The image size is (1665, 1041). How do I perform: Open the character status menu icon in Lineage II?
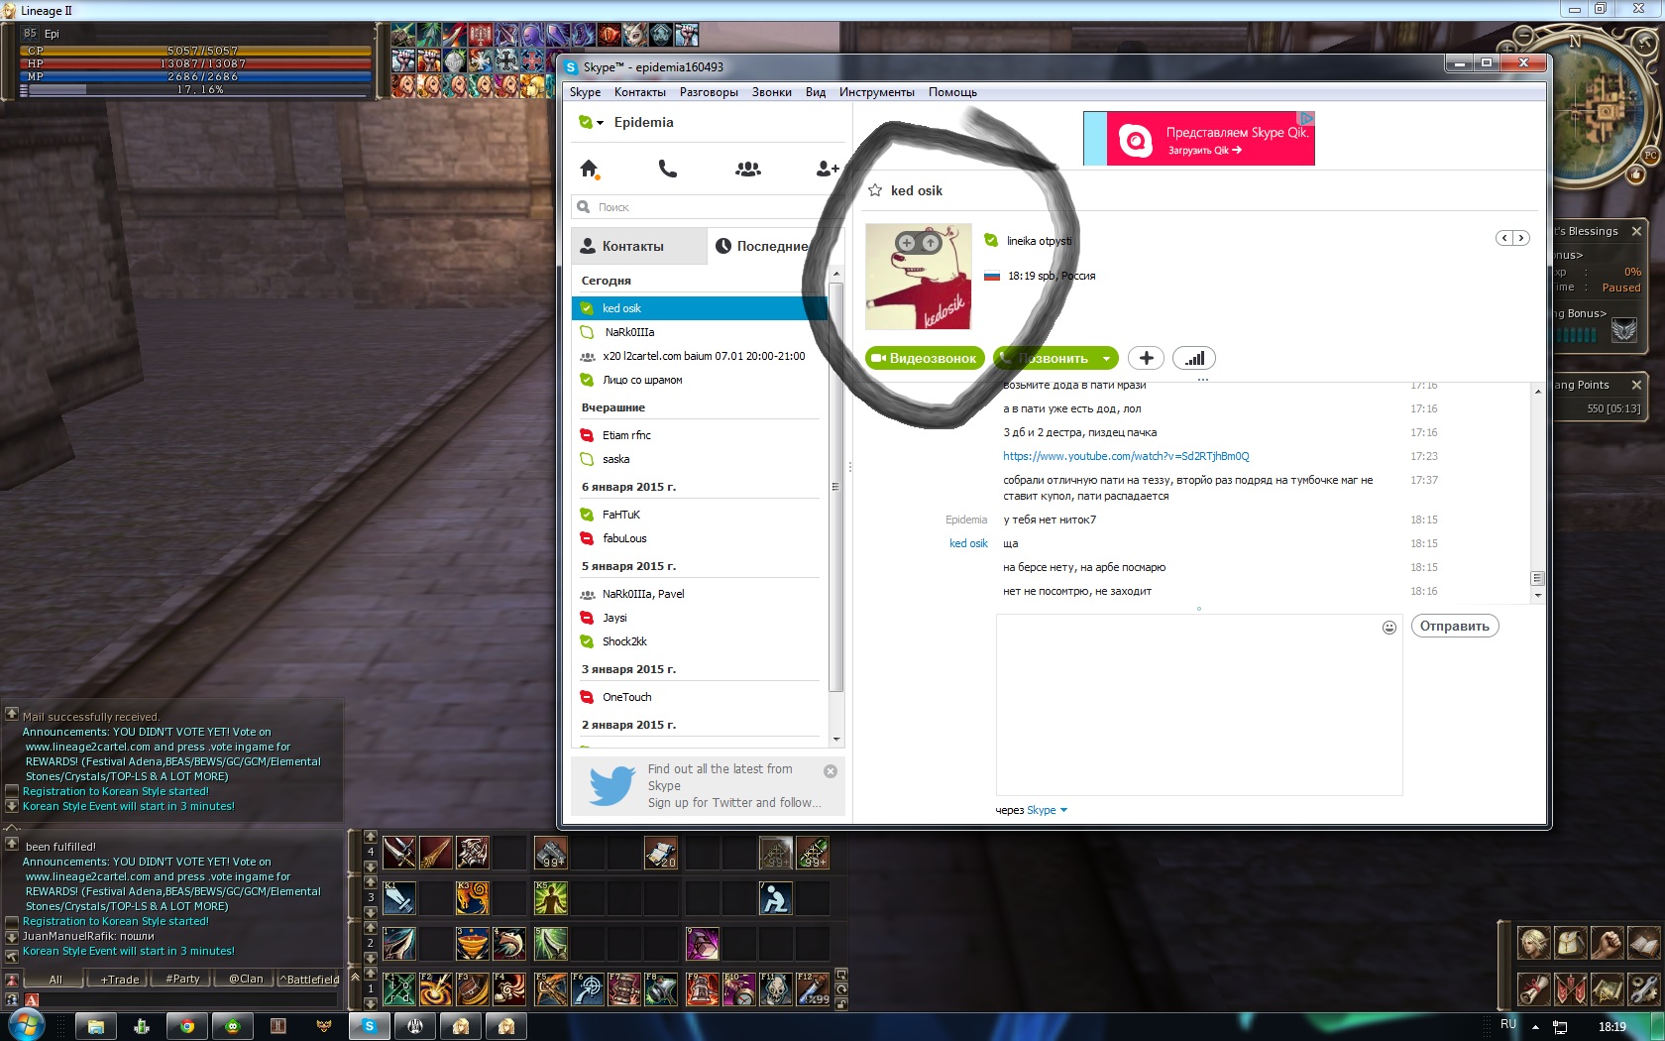[x=1534, y=943]
